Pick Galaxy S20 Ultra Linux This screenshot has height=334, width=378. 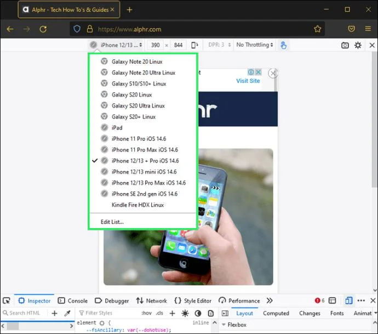pos(142,106)
